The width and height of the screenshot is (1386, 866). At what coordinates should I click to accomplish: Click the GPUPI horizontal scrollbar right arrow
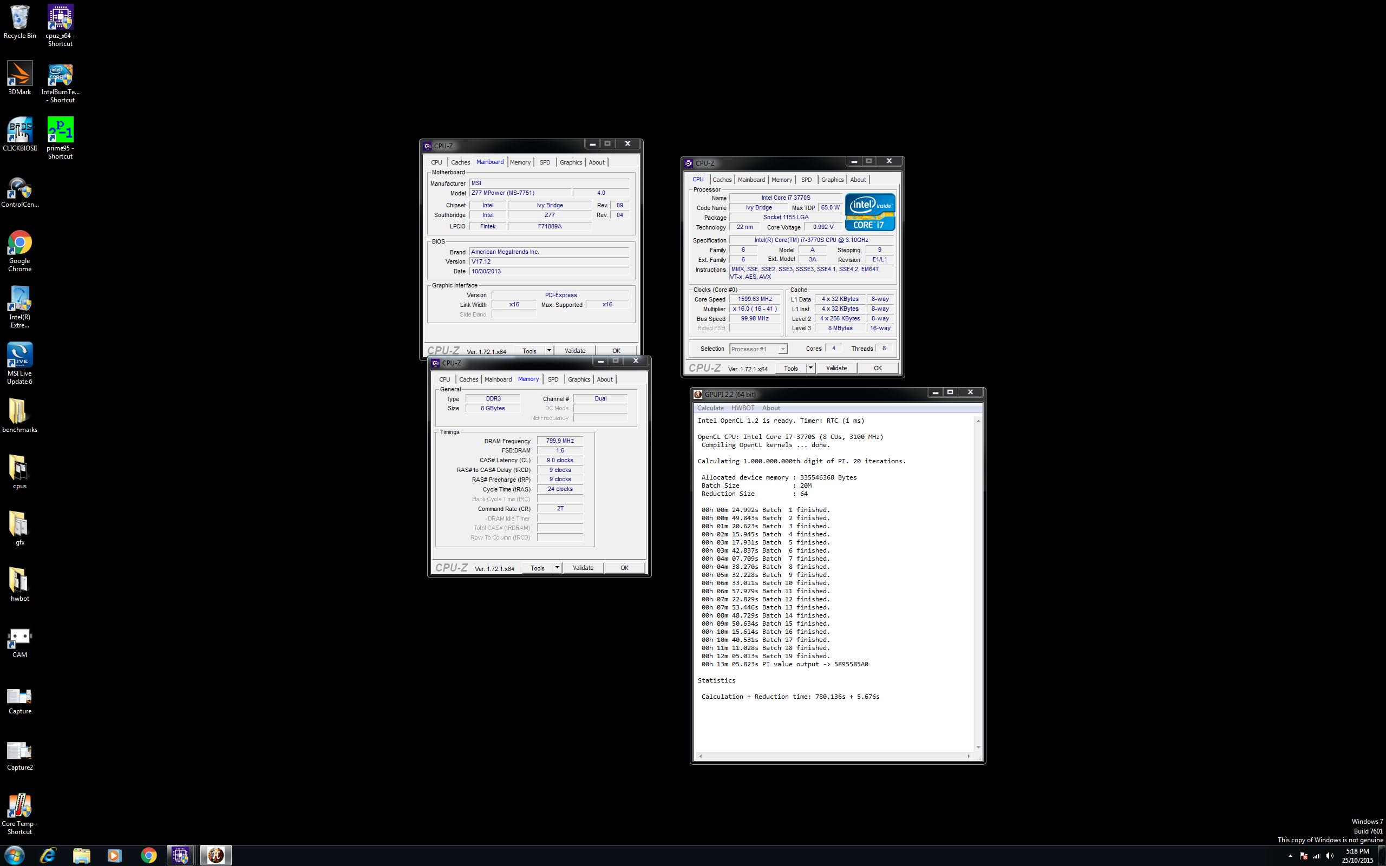969,756
